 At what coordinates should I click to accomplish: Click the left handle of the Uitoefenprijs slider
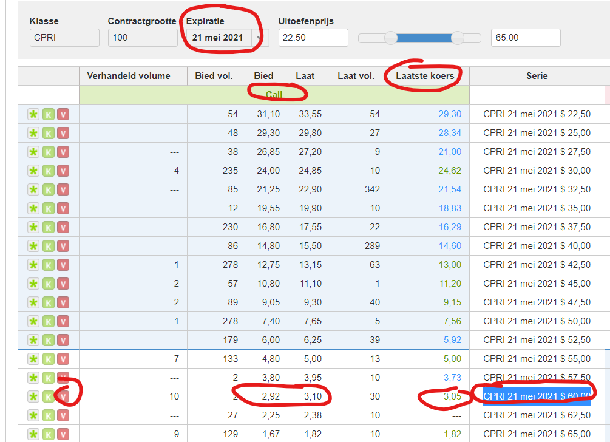click(x=391, y=38)
